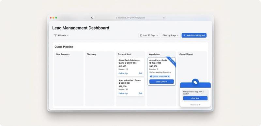The height and width of the screenshot is (126, 261).
Task: Select the Discovery column header
Action: [92, 54]
